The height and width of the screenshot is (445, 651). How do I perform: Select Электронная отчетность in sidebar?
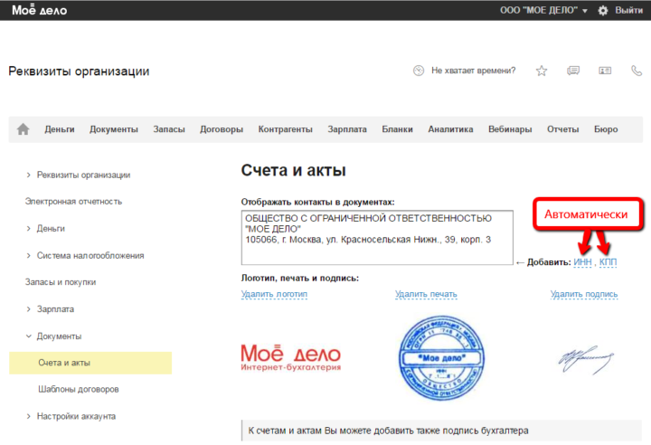(x=73, y=202)
